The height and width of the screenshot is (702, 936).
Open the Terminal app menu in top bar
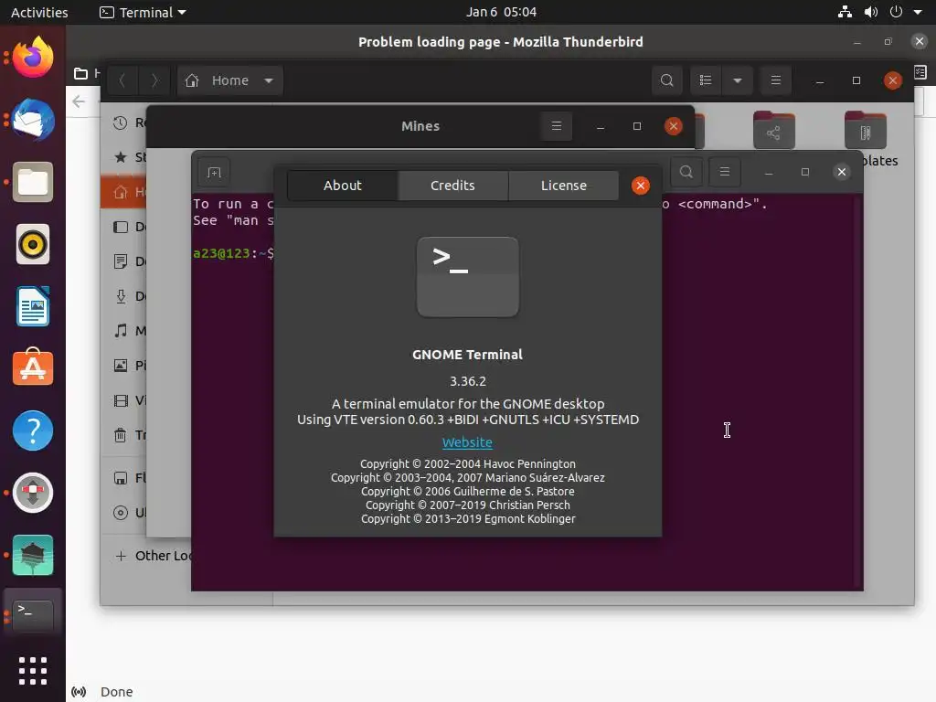click(143, 12)
